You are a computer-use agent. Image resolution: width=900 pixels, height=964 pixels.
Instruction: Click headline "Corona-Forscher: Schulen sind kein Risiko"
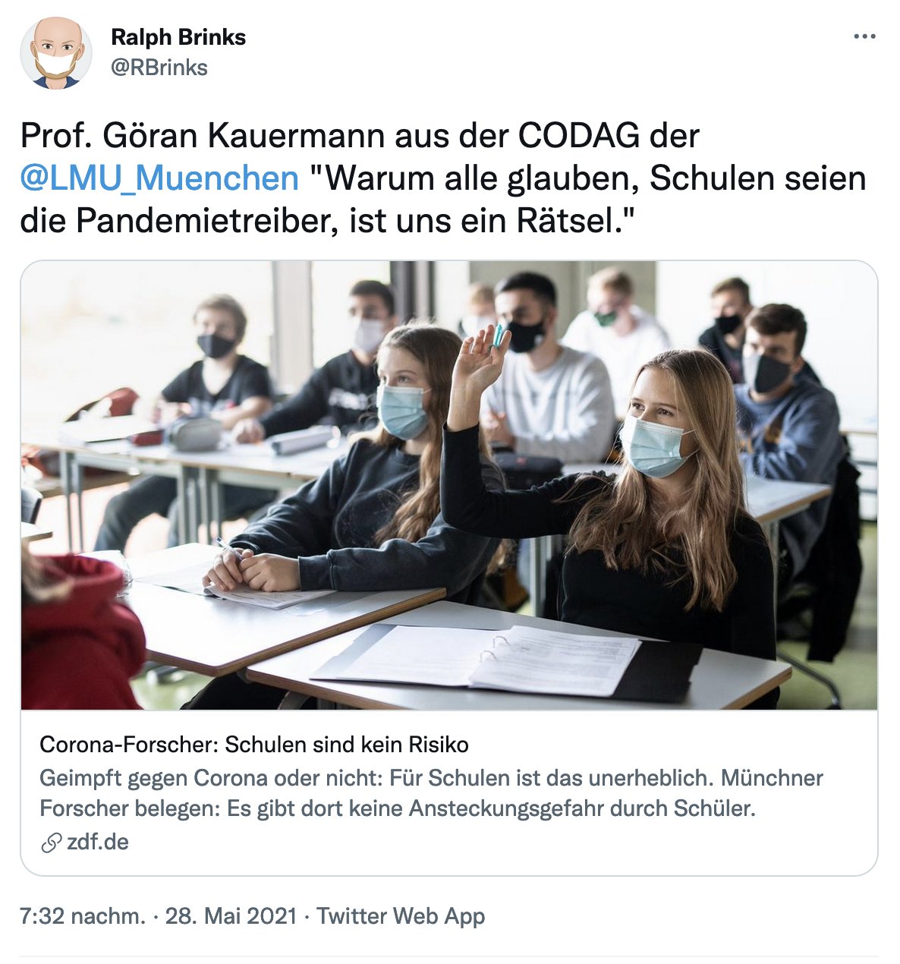pos(253,745)
